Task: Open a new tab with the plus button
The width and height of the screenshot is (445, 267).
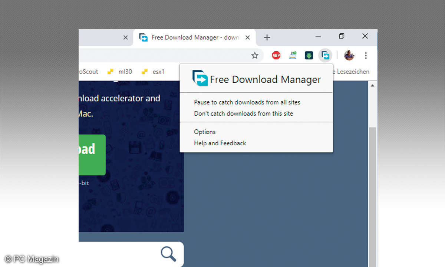Action: [267, 37]
